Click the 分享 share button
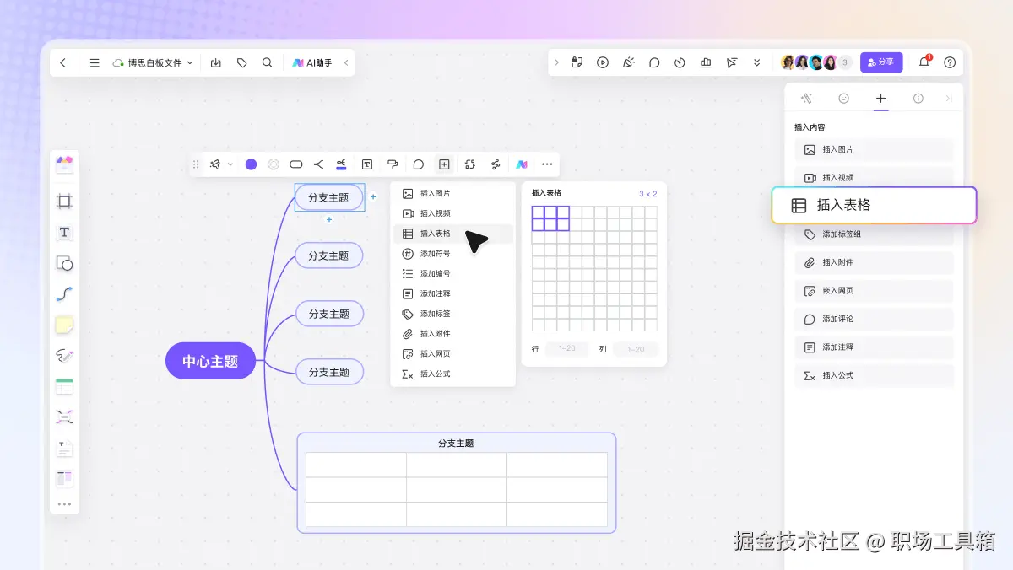Viewport: 1013px width, 570px height. pyautogui.click(x=880, y=62)
